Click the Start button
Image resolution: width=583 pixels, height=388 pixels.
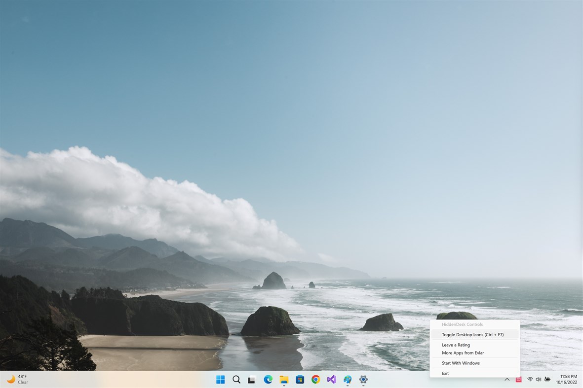[x=221, y=380]
